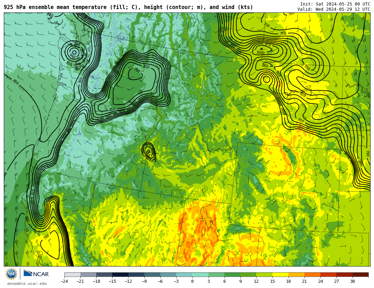Image resolution: width=374 pixels, height=288 pixels.
Task: Pick the dark red 27 to 30 colorbar segment
Action: pos(344,274)
